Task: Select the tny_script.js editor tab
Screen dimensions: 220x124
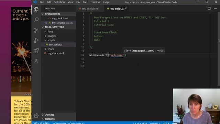Action: tap(117, 9)
